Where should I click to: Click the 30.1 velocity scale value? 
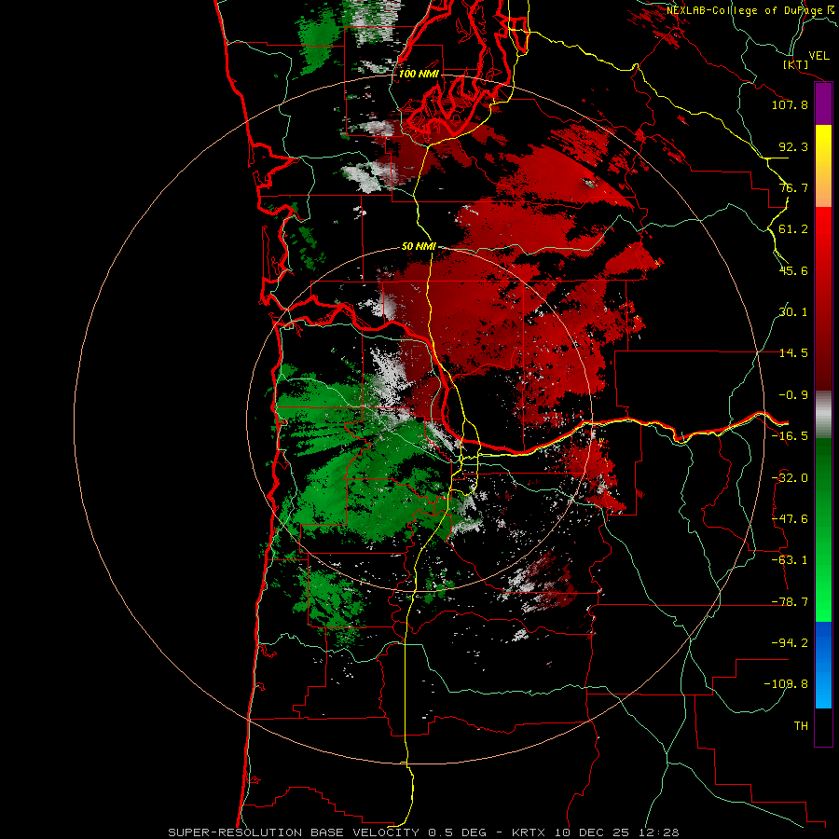(793, 312)
